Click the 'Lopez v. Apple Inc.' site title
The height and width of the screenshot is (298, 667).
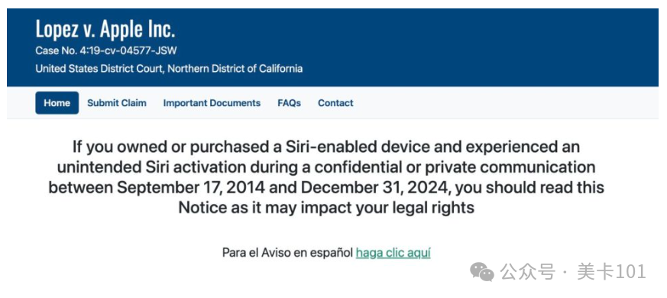coord(105,29)
